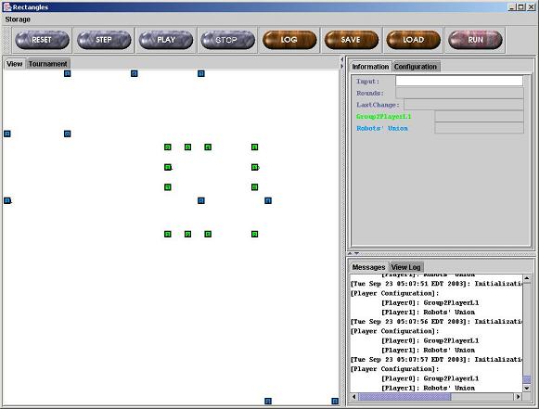Click the purple RUN button
This screenshot has height=409, width=539.
[x=475, y=40]
